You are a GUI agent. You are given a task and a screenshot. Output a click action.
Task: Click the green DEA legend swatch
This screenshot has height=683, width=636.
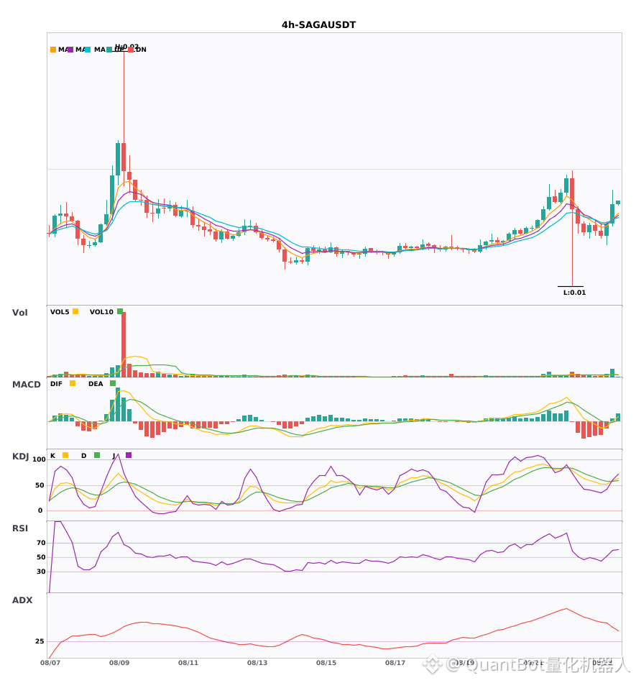click(113, 383)
